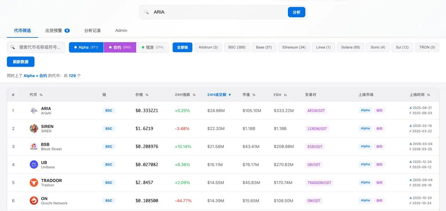Image resolution: width=446 pixels, height=211 pixels.
Task: Click the +10.14% change value
Action: [183, 146]
